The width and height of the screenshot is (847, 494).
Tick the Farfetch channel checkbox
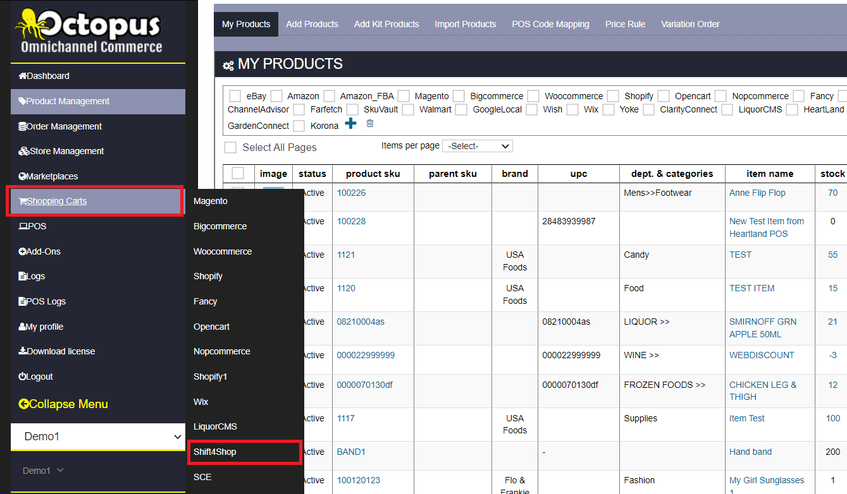(299, 110)
